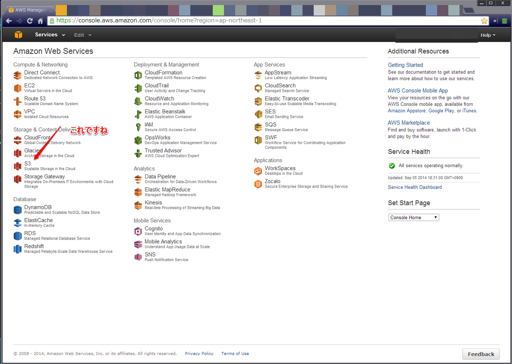
Task: Select the SES email service link
Action: tap(270, 111)
